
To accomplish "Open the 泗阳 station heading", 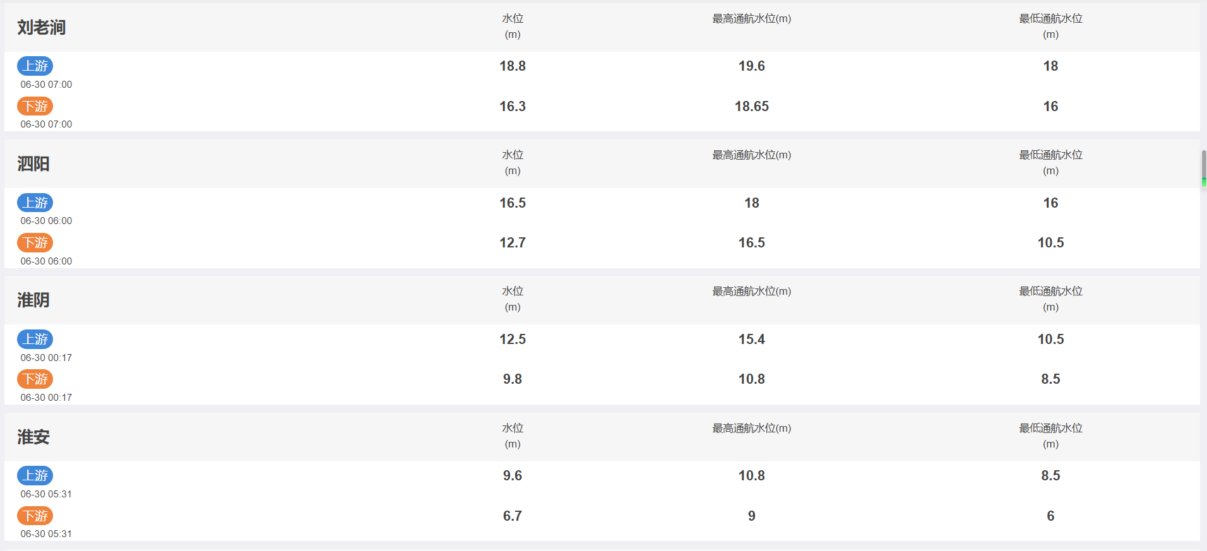I will pos(33,164).
